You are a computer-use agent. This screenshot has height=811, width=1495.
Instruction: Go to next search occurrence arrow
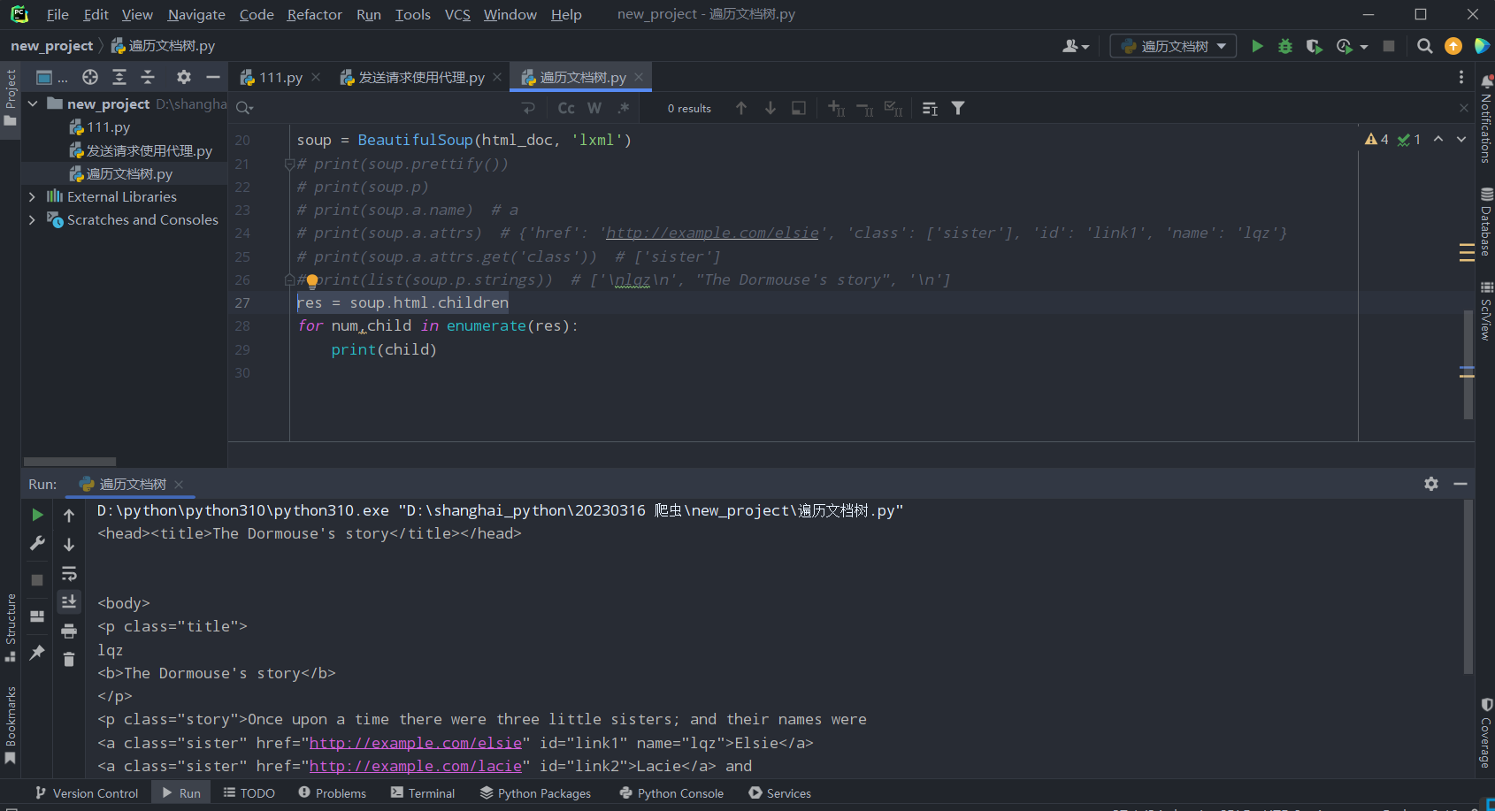click(770, 108)
